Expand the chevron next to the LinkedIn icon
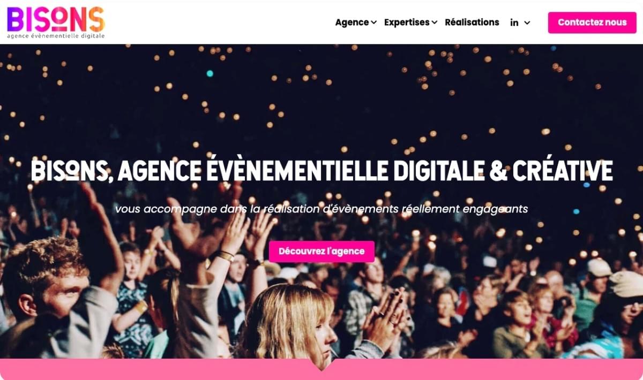The width and height of the screenshot is (643, 380). point(527,22)
